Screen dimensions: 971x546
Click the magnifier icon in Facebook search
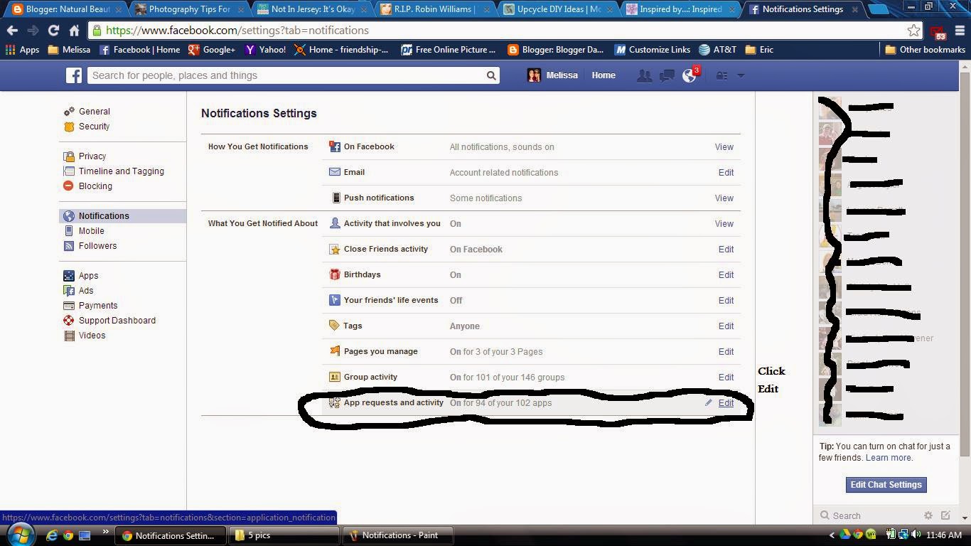pos(491,75)
